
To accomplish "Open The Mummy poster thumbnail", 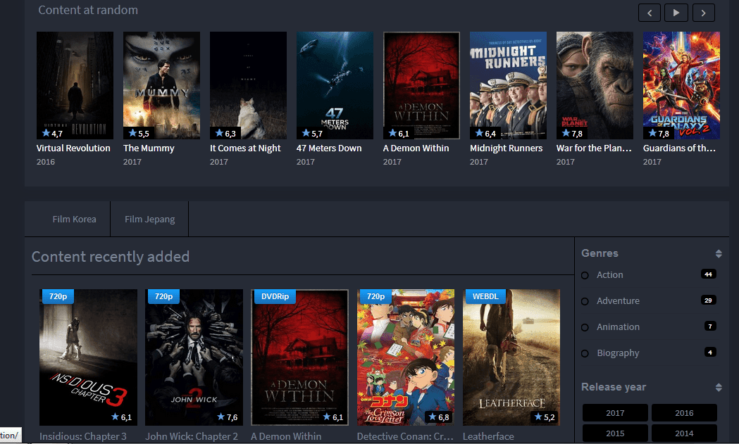I will [161, 85].
